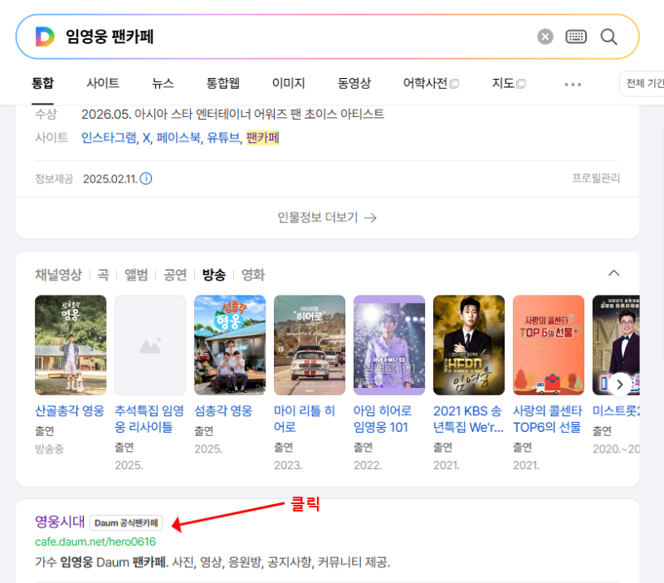664x583 pixels.
Task: Open the 산골총각 영웅 poster thumbnail
Action: 71,345
